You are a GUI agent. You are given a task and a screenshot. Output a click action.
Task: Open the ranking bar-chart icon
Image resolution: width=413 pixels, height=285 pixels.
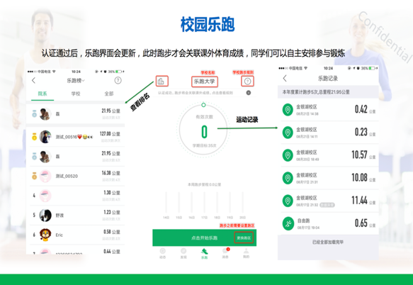(162, 82)
